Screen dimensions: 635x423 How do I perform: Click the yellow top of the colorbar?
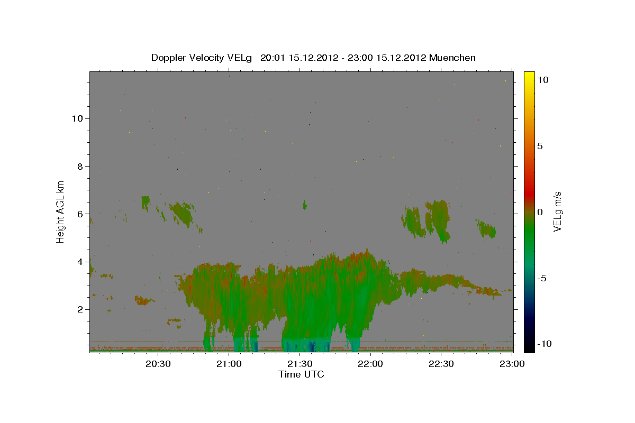[x=529, y=76]
